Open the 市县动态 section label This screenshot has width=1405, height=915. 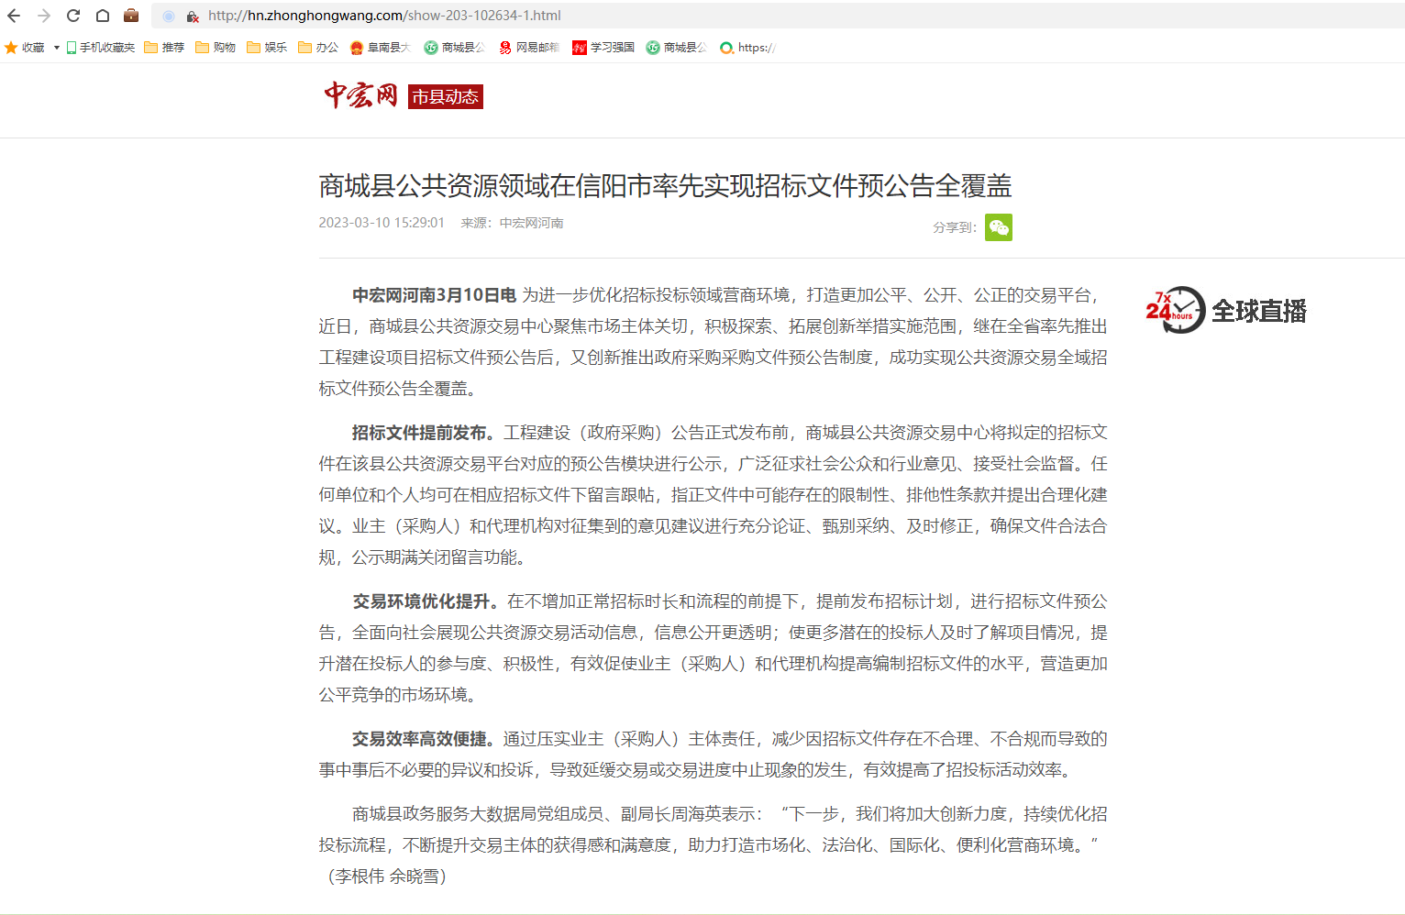[446, 97]
